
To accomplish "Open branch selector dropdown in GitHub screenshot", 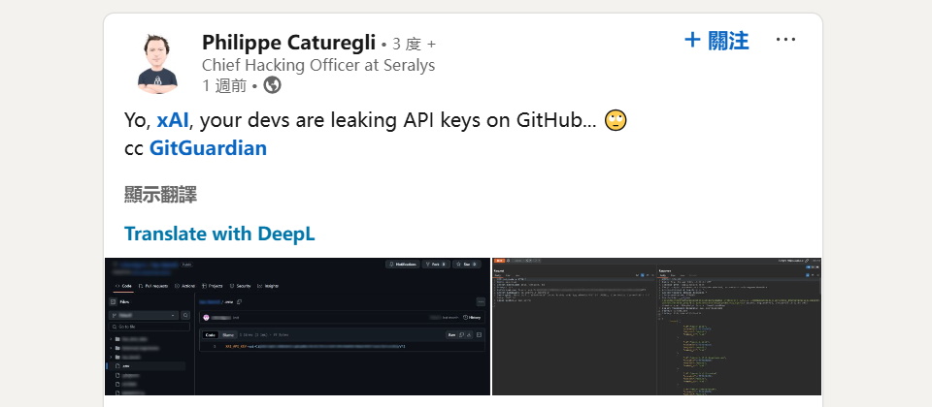I will click(x=145, y=316).
